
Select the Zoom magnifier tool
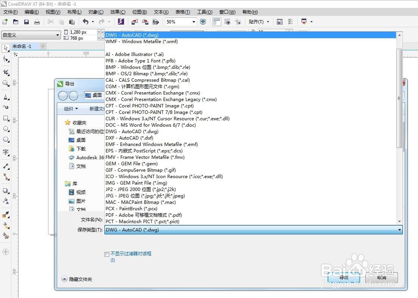[5, 83]
